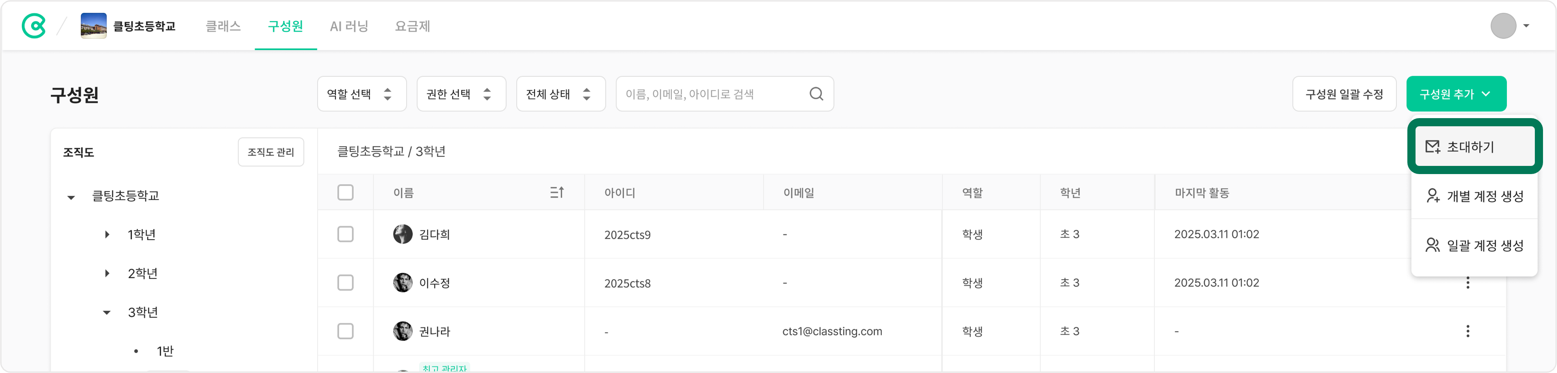The width and height of the screenshot is (1557, 373).
Task: Open the 역할 선택 dropdown
Action: (x=361, y=94)
